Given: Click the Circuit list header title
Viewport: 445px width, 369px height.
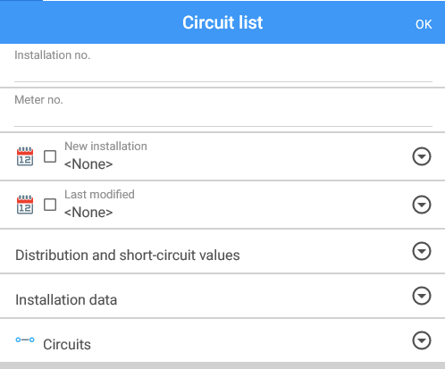Looking at the screenshot, I should [222, 22].
